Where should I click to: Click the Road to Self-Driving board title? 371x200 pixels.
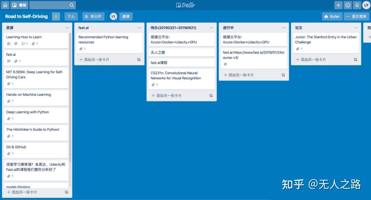pyautogui.click(x=26, y=16)
